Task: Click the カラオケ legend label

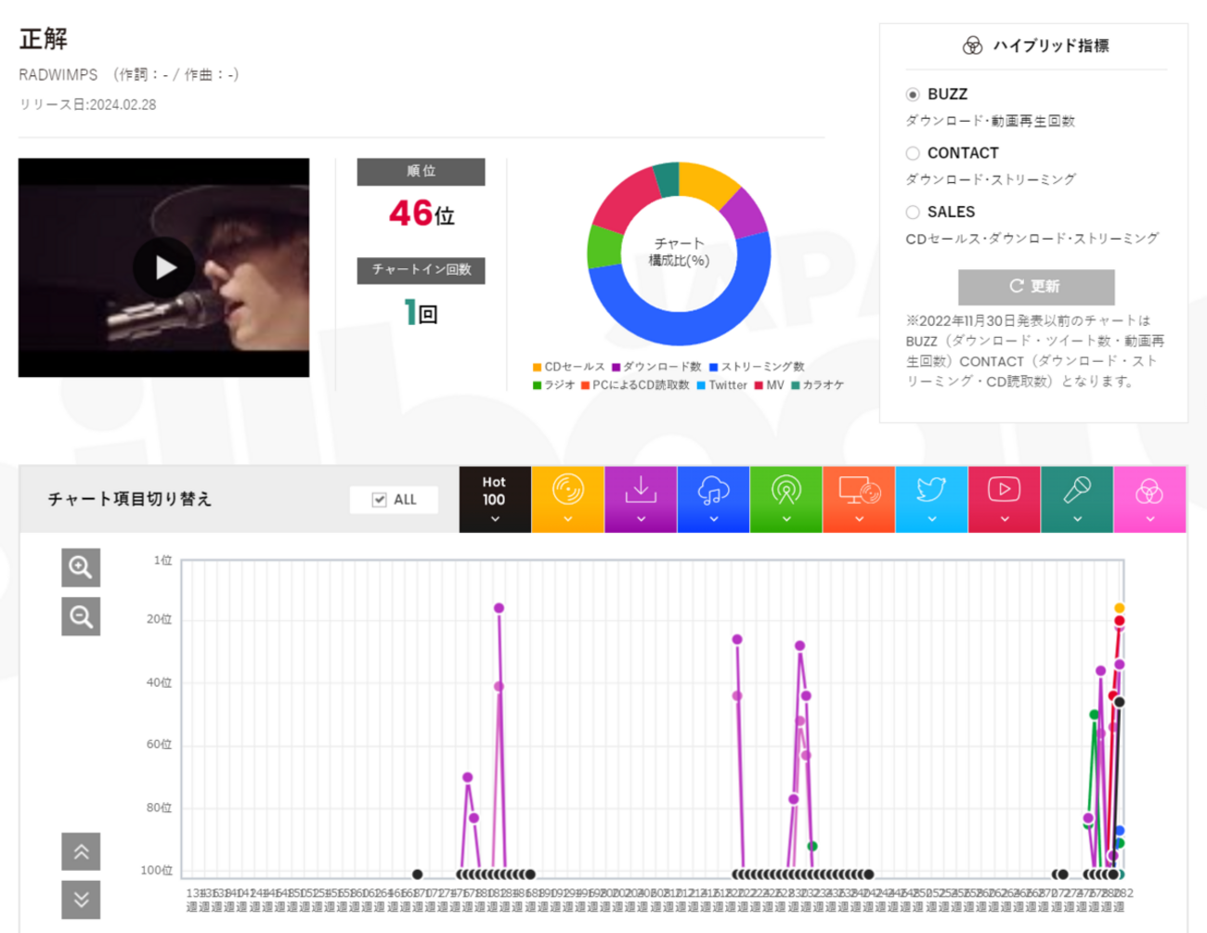Action: coord(824,385)
